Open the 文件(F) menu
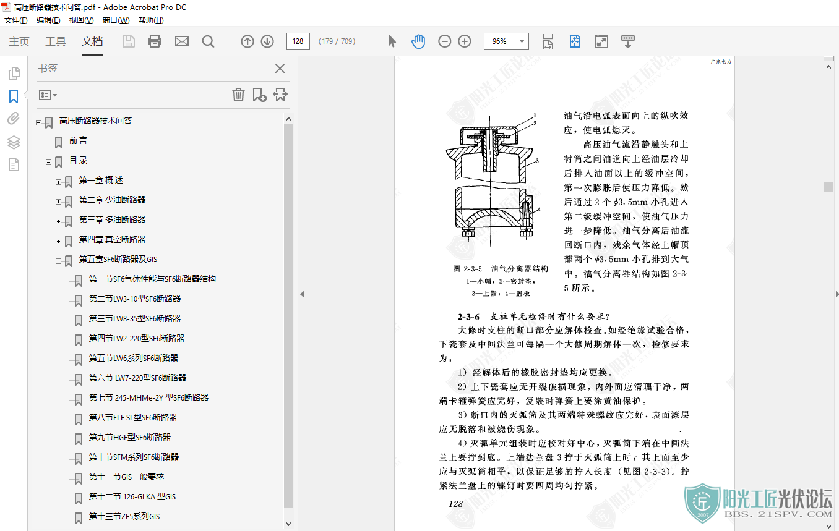 16,20
